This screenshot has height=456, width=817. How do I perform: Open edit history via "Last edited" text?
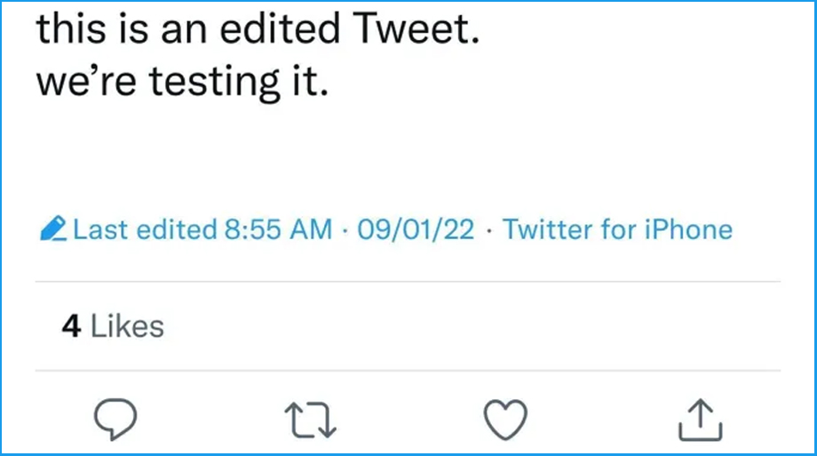coord(144,230)
